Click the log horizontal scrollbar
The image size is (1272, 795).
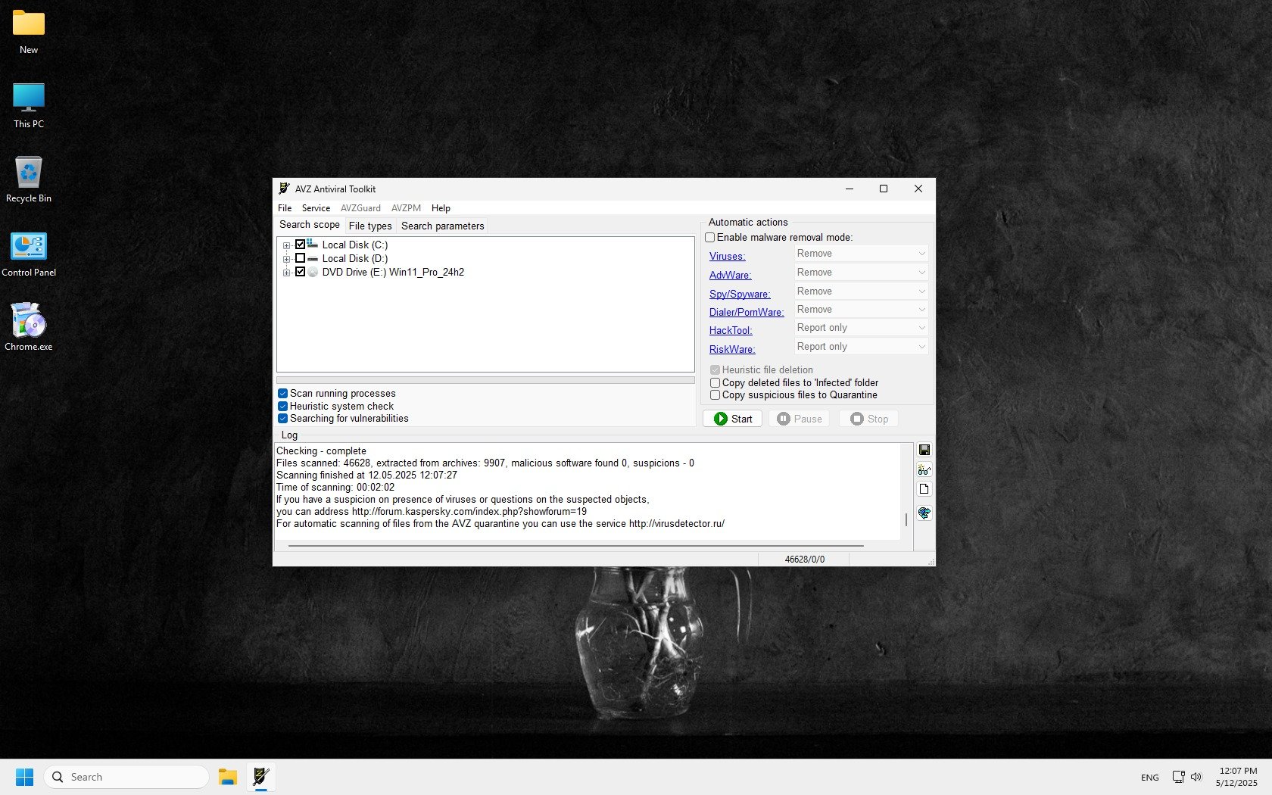click(x=575, y=545)
